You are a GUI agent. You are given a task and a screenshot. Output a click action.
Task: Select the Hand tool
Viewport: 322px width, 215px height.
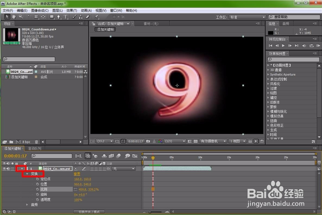(14, 17)
